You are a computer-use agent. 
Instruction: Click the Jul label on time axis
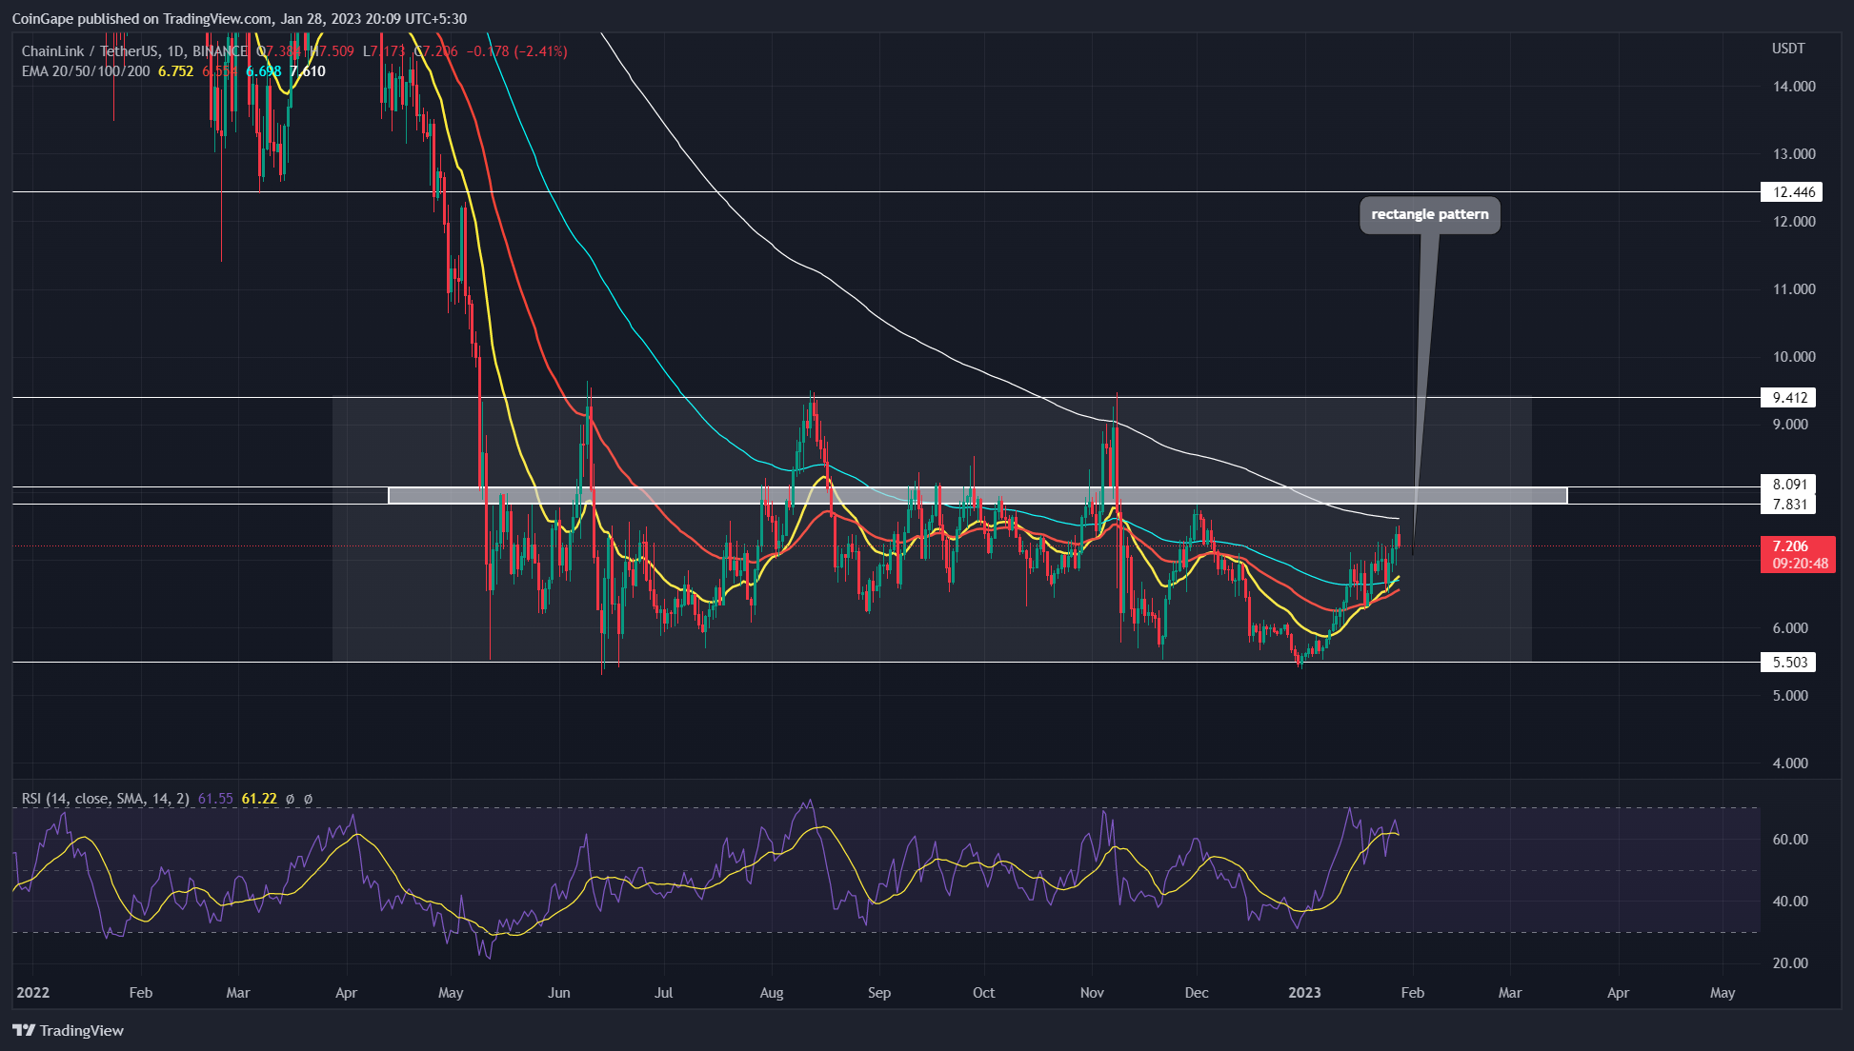(663, 993)
